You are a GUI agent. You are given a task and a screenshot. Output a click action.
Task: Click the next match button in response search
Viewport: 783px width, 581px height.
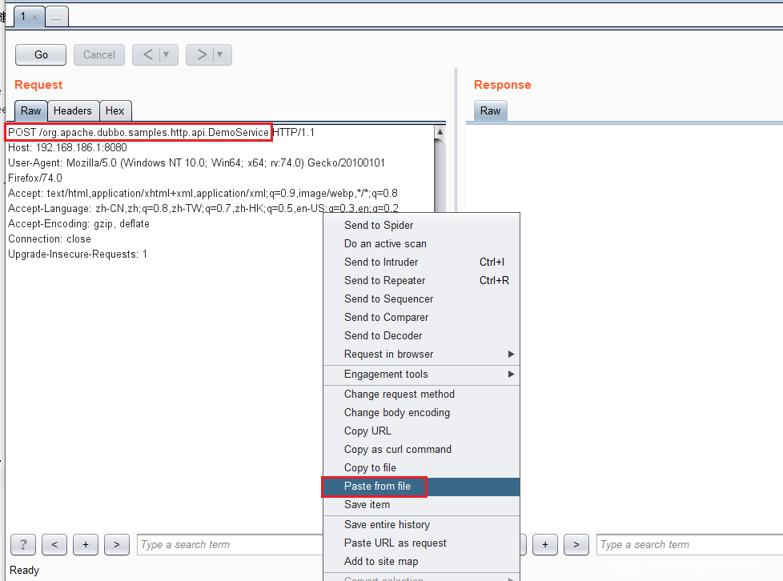576,545
